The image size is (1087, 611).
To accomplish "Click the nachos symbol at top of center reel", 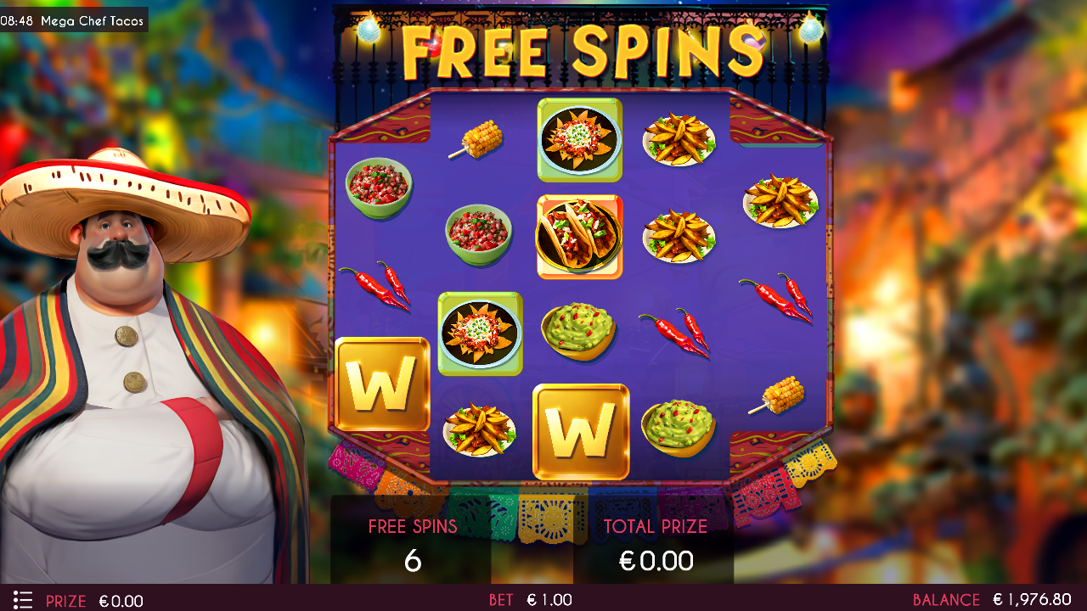I will [x=580, y=140].
